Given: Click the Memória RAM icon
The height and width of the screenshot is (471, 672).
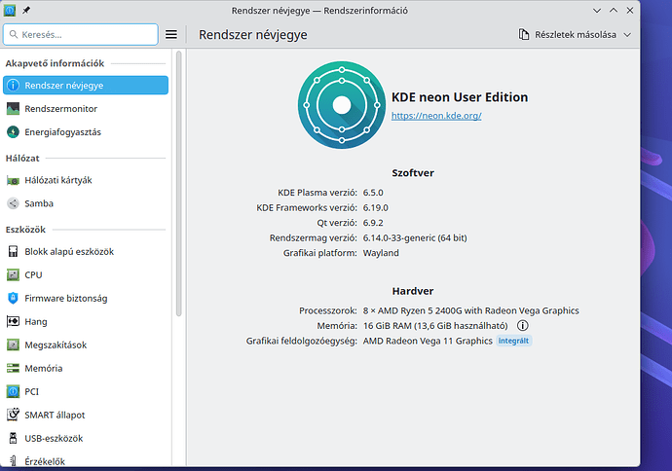Looking at the screenshot, I should point(14,368).
